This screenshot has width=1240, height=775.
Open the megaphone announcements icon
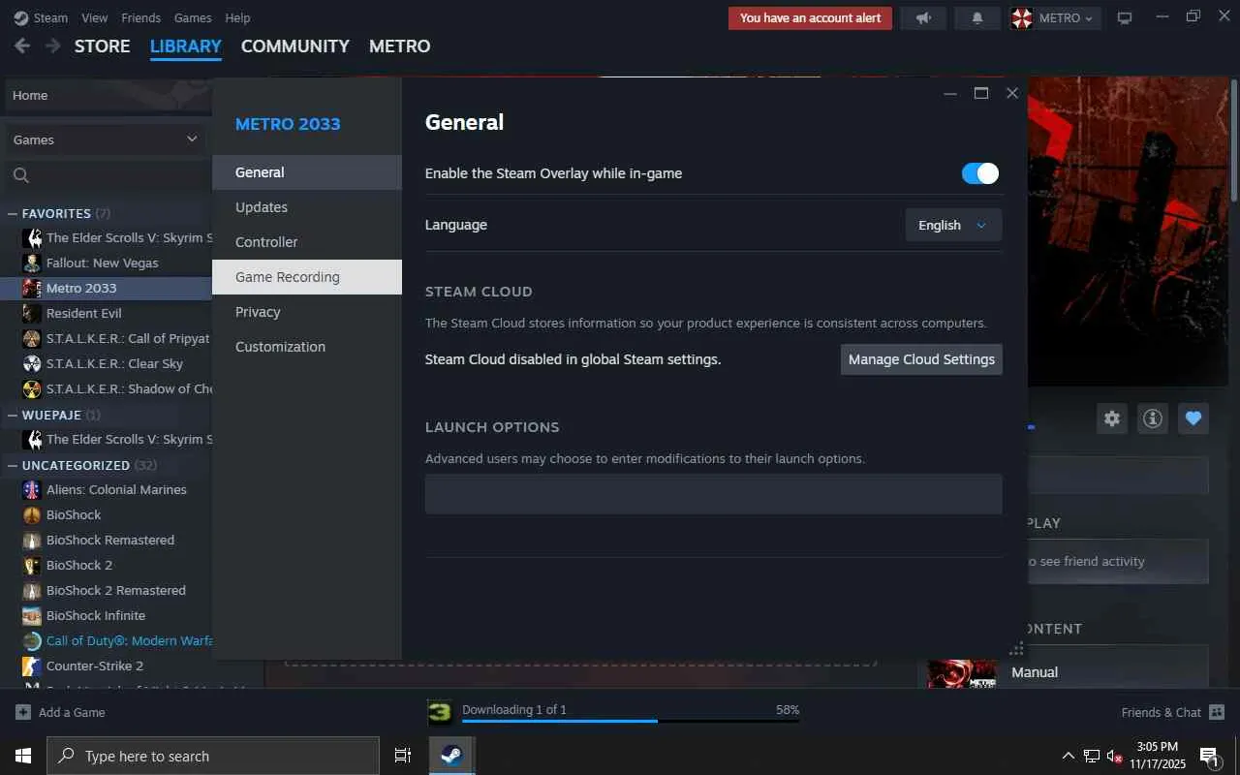point(923,18)
